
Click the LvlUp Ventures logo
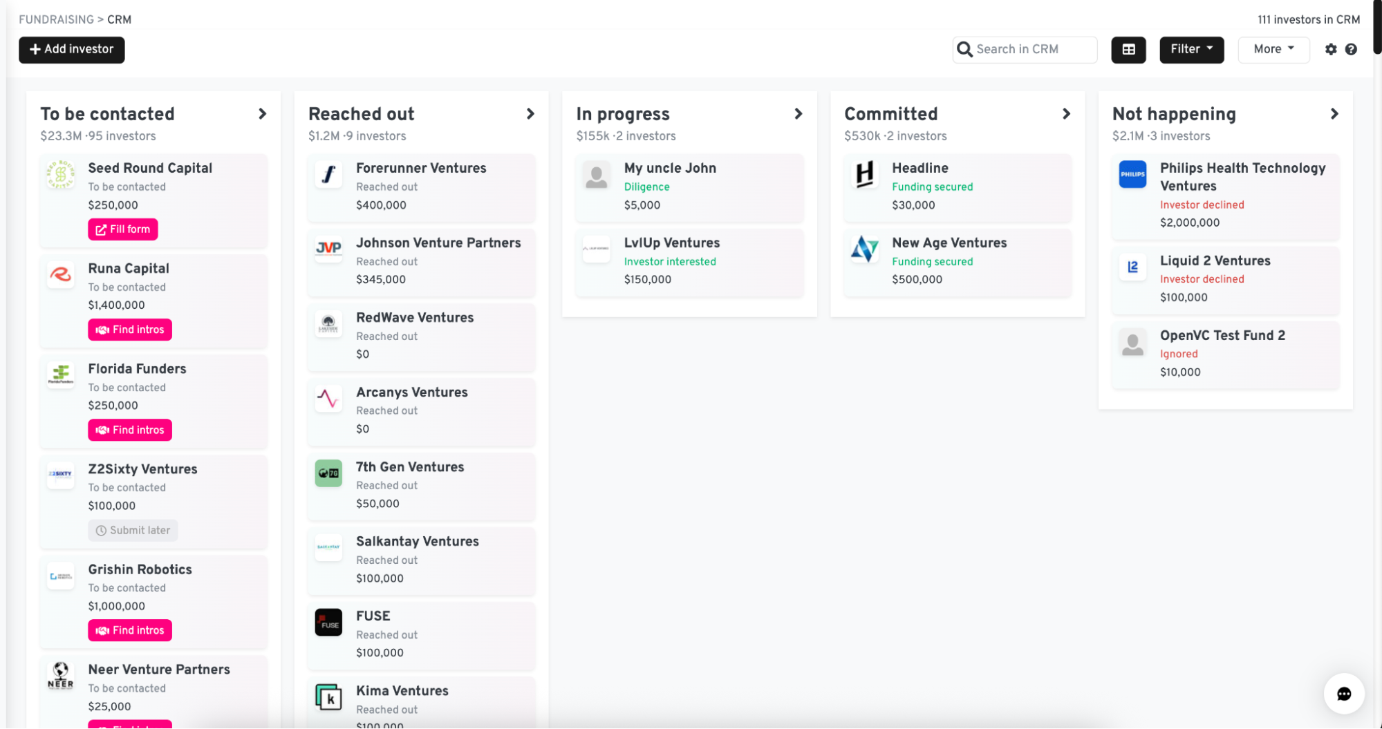click(x=597, y=249)
